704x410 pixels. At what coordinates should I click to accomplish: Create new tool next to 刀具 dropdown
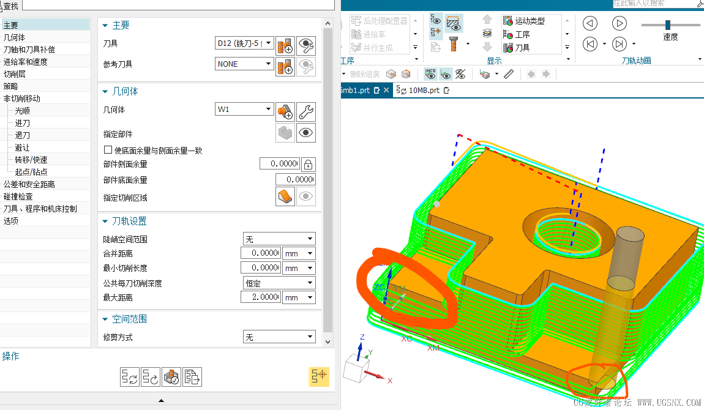pos(285,47)
